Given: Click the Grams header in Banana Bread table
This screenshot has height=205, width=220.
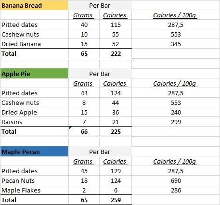Looking at the screenshot, I should tap(83, 15).
